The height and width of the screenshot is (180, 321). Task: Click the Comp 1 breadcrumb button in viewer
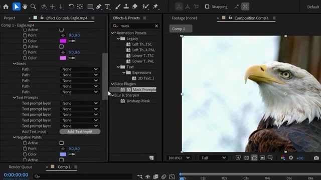pos(181,29)
